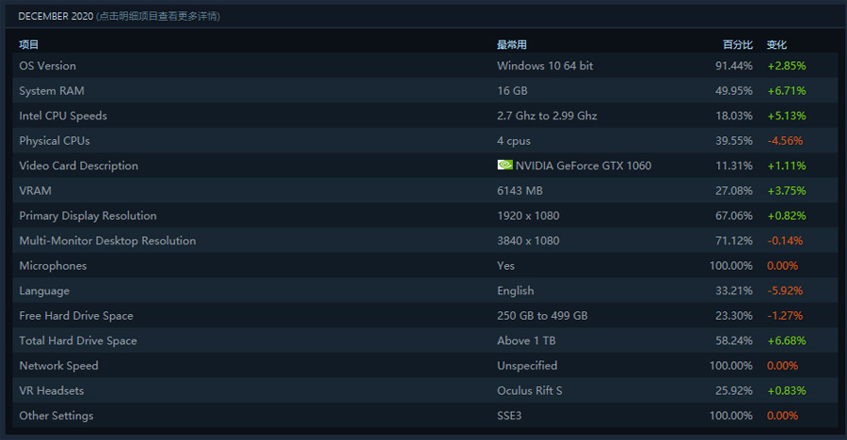Click the Windows 10 64 bit value
The height and width of the screenshot is (440, 847).
click(545, 65)
